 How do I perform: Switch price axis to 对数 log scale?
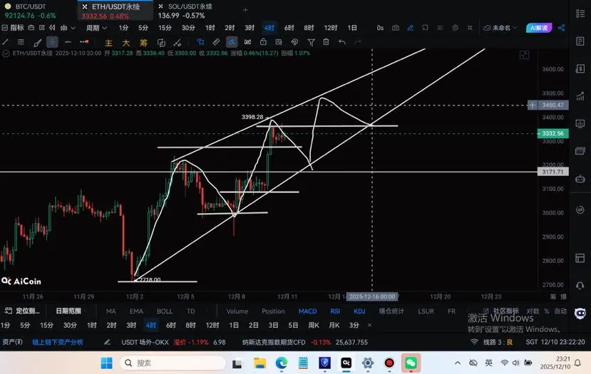(533, 311)
